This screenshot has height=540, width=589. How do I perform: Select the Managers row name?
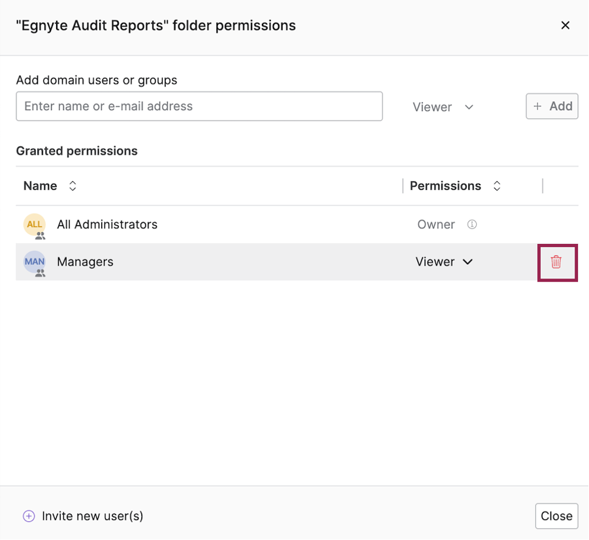(85, 262)
